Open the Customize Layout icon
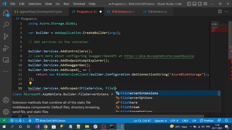The image size is (232, 130). [206, 4]
